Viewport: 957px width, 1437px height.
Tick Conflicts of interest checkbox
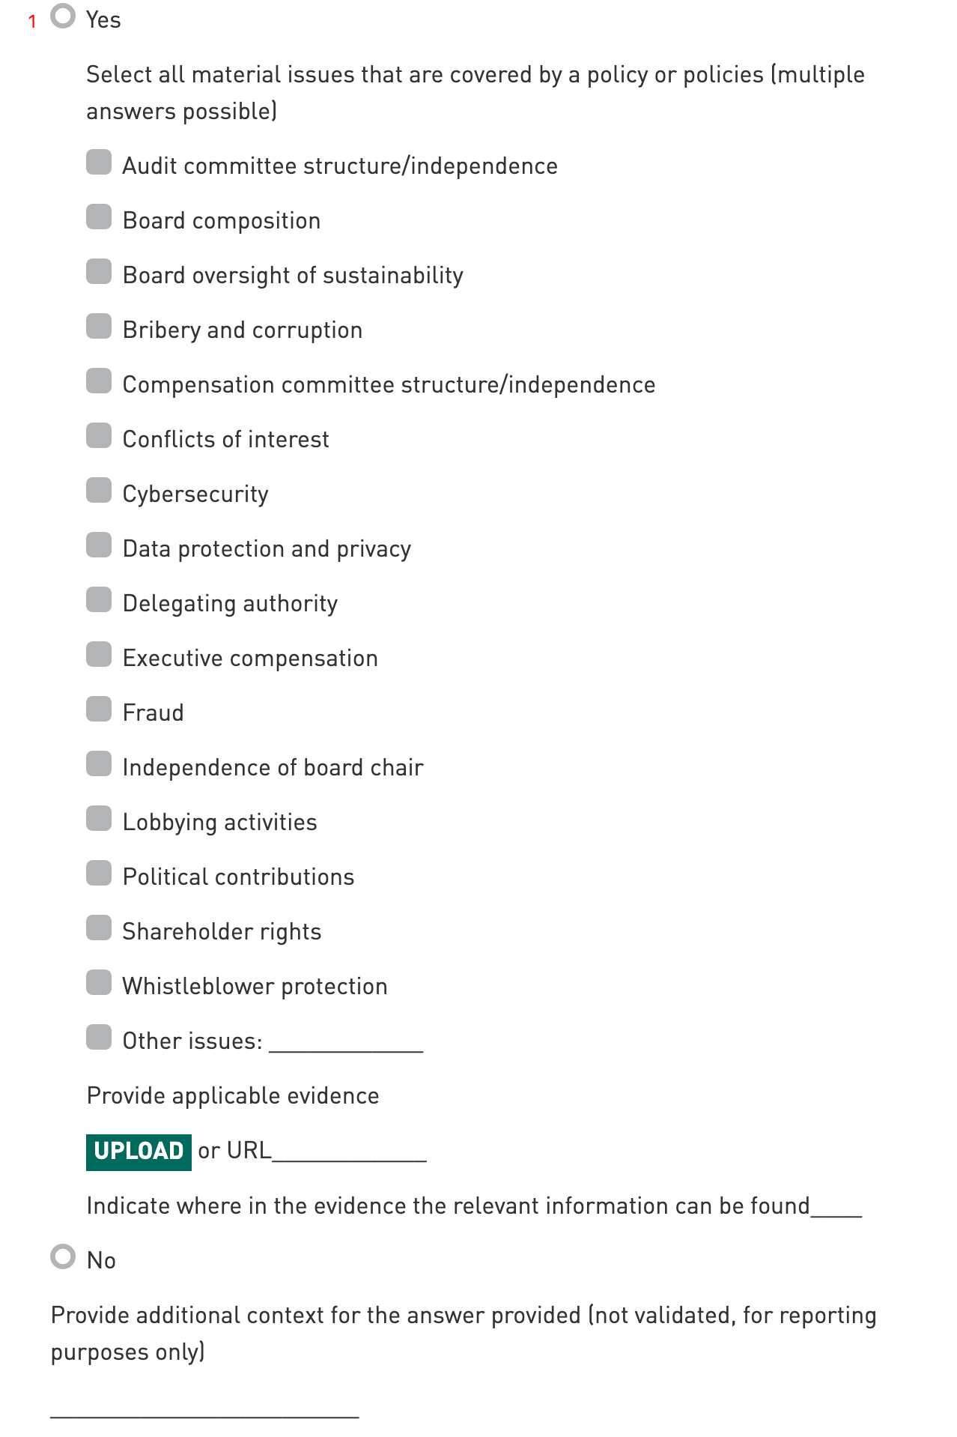click(99, 436)
